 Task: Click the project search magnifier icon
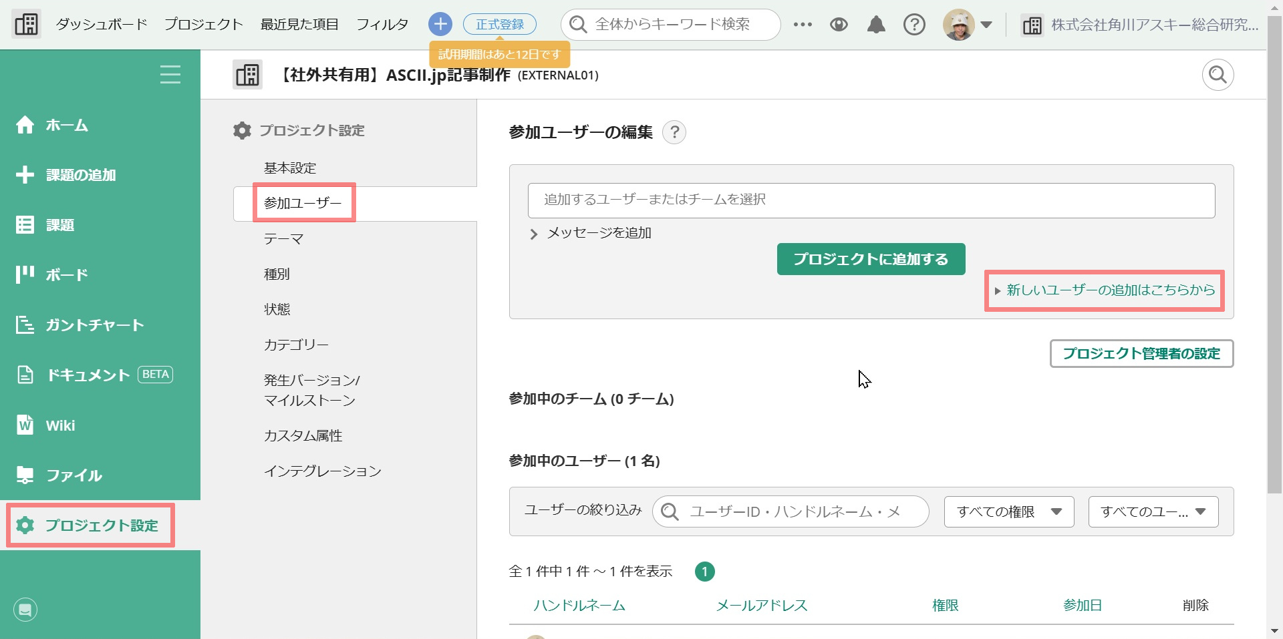[1218, 75]
